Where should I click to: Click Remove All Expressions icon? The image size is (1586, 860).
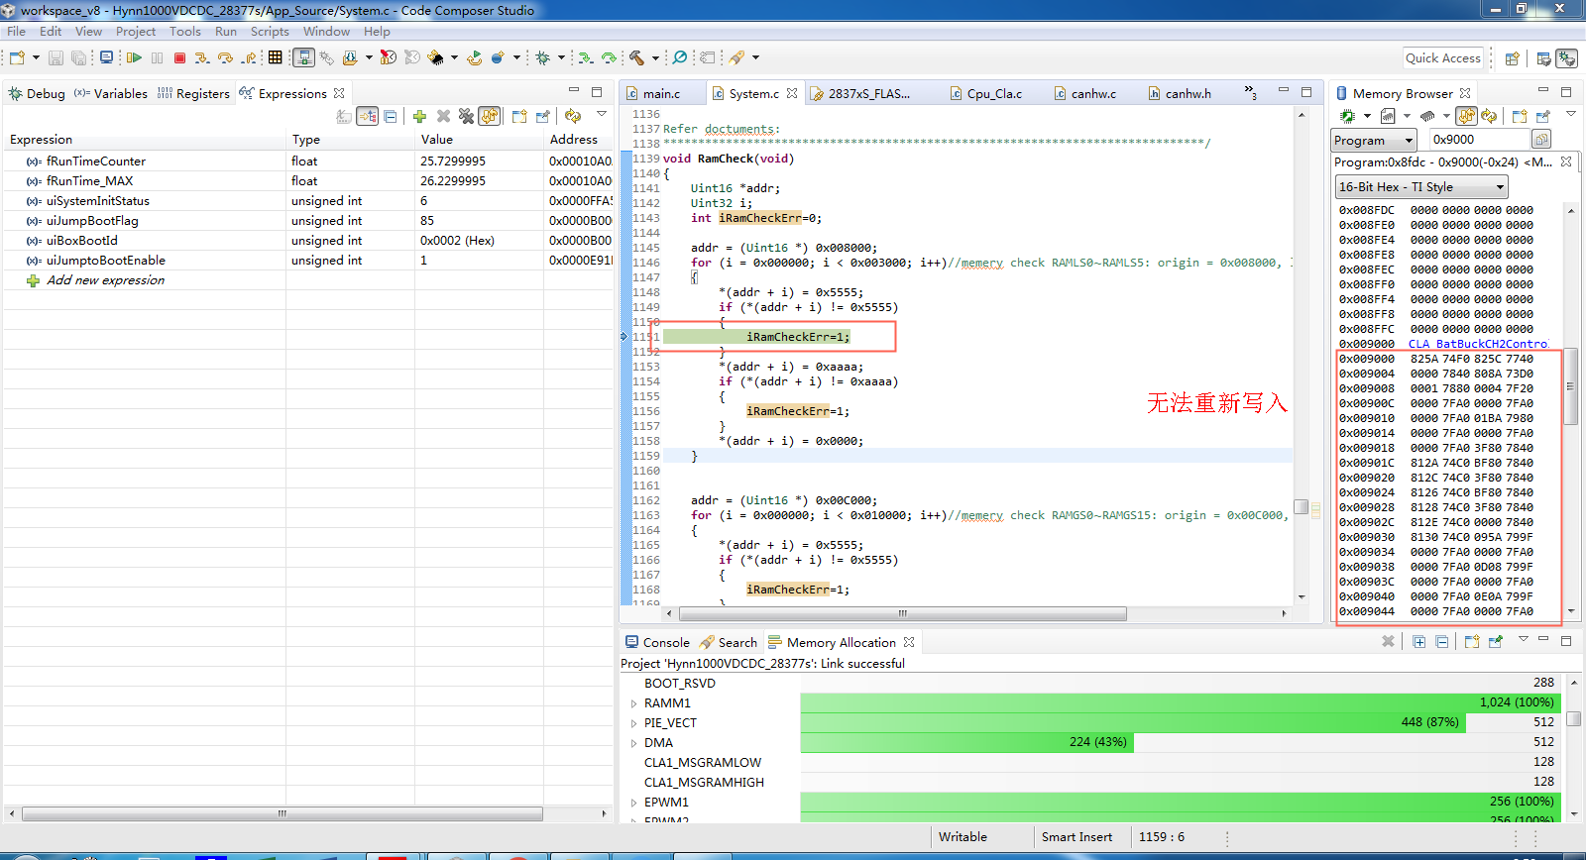click(x=466, y=117)
